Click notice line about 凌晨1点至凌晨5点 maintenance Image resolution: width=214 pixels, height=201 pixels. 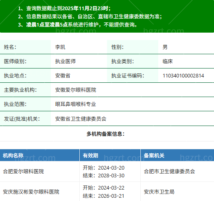click(78, 24)
